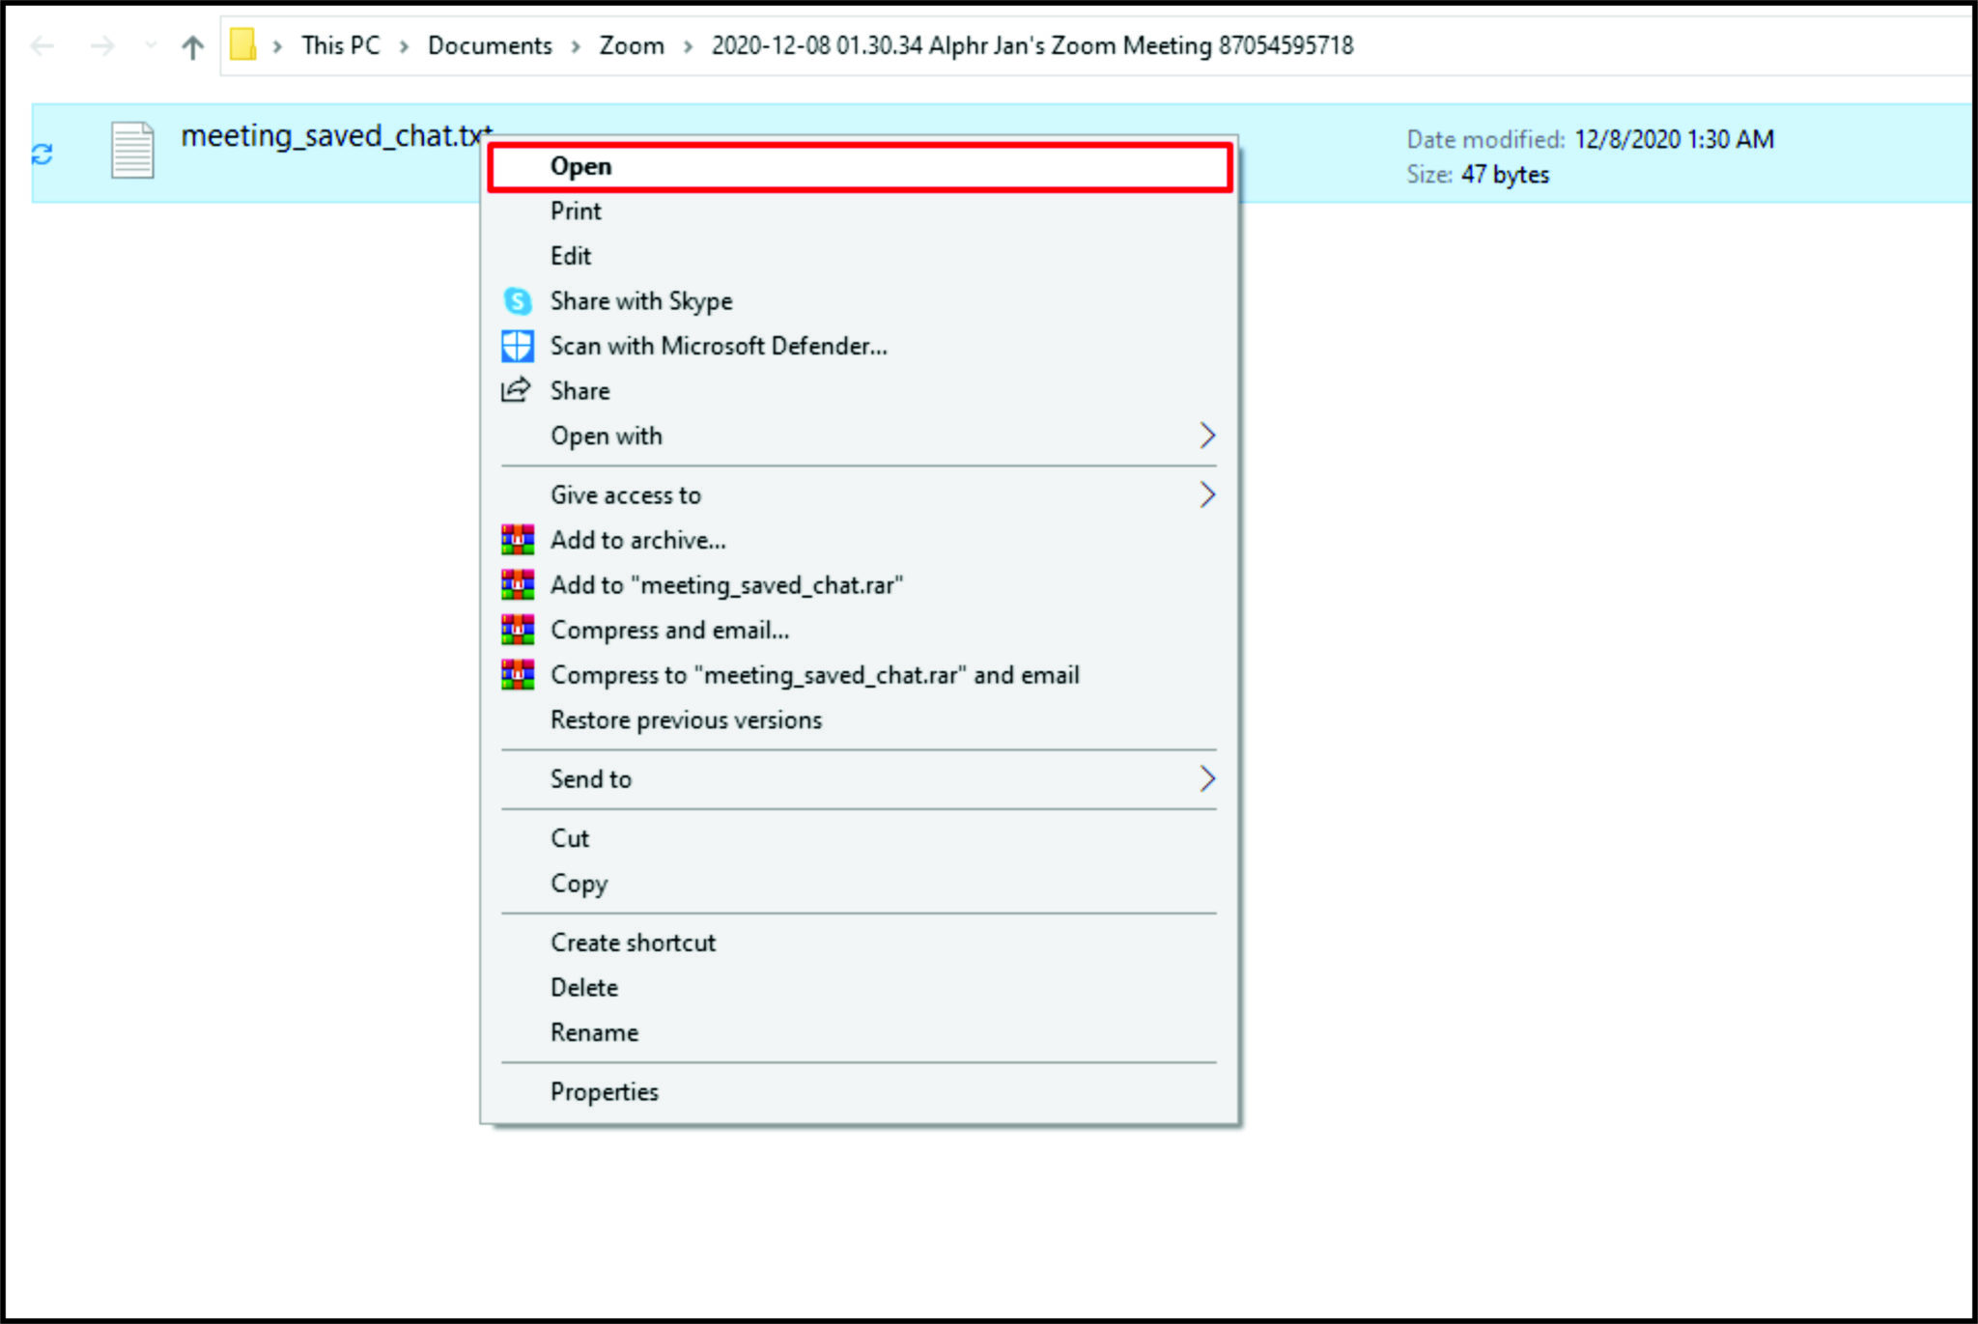
Task: Expand the Give access to submenu
Action: (x=1208, y=494)
